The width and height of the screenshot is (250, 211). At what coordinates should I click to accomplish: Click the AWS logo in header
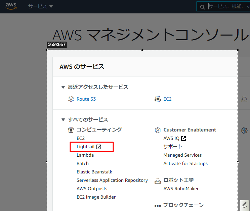(11, 6)
